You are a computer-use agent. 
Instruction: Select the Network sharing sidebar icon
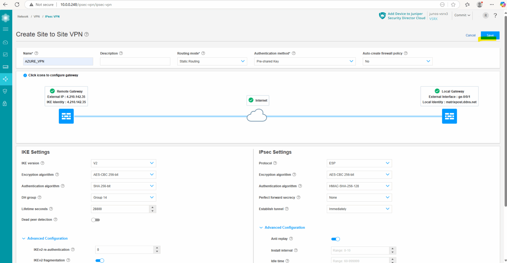click(5, 79)
